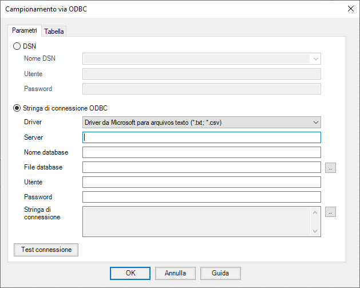Click Annulla to cancel dialog

pos(175,273)
